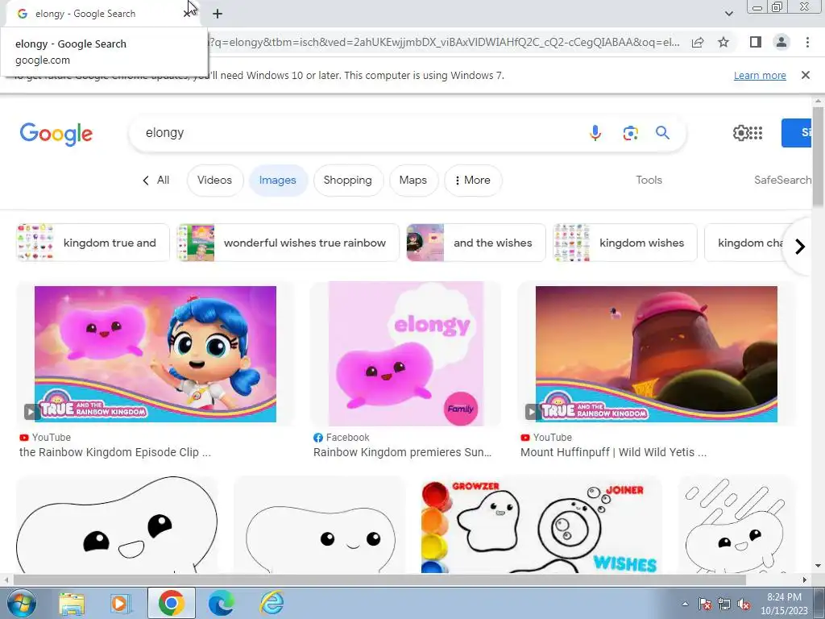The width and height of the screenshot is (825, 619).
Task: Open the taskbar clock showing 8:24 PM
Action: pyautogui.click(x=784, y=604)
